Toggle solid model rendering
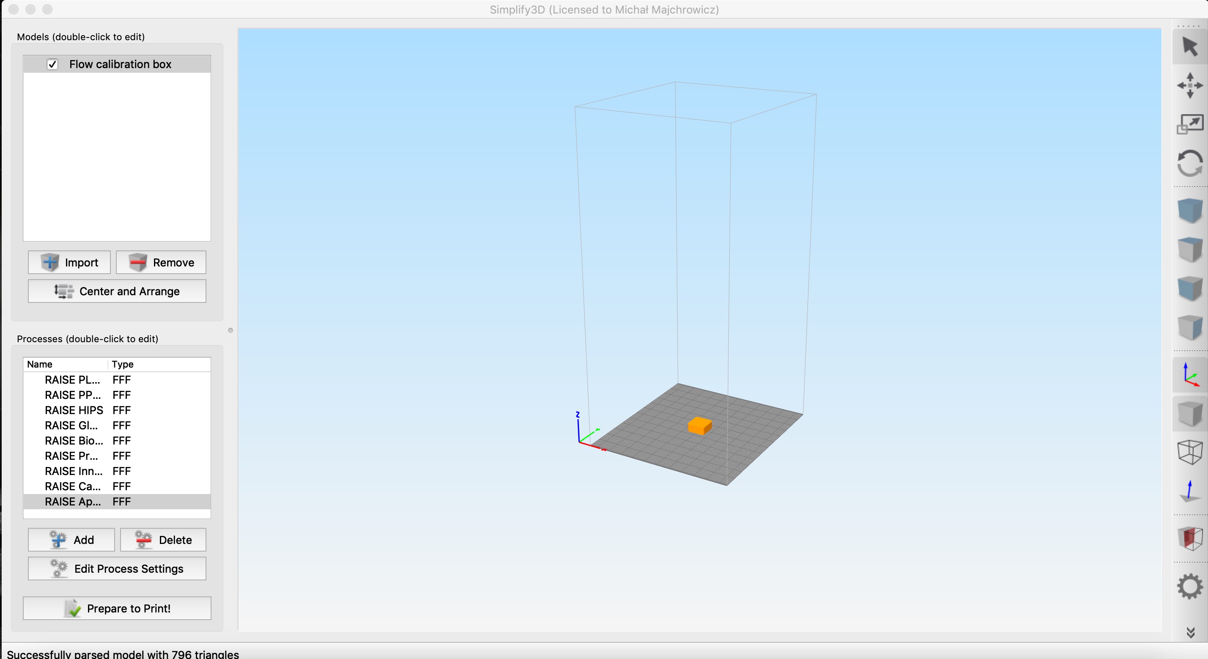 coord(1190,414)
